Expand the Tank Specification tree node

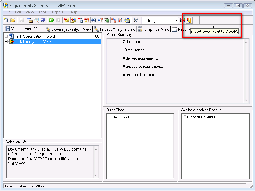click(x=6, y=36)
